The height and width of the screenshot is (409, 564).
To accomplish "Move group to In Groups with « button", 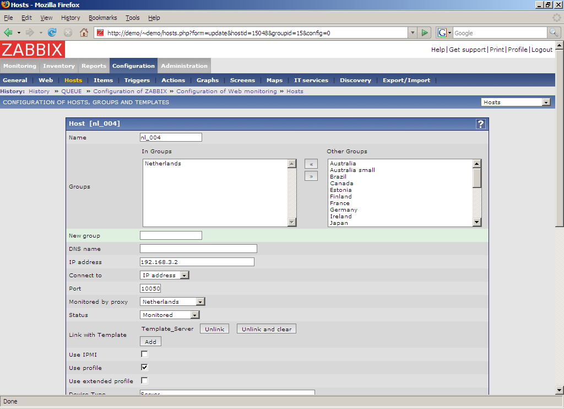I will pos(311,164).
